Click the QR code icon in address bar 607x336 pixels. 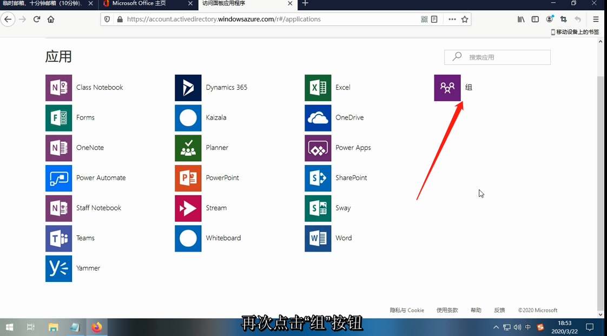click(x=424, y=19)
